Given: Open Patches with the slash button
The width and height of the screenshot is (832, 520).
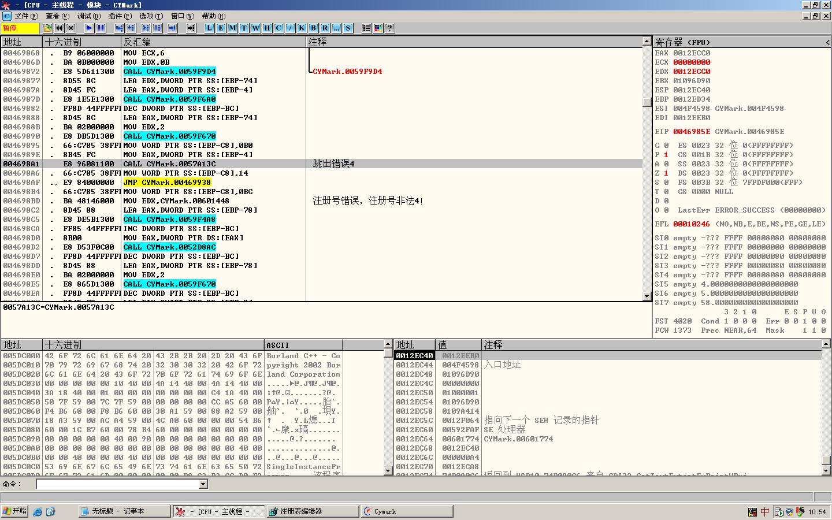Looking at the screenshot, I should pos(290,28).
